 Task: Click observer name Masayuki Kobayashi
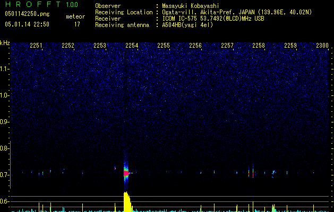point(191,6)
